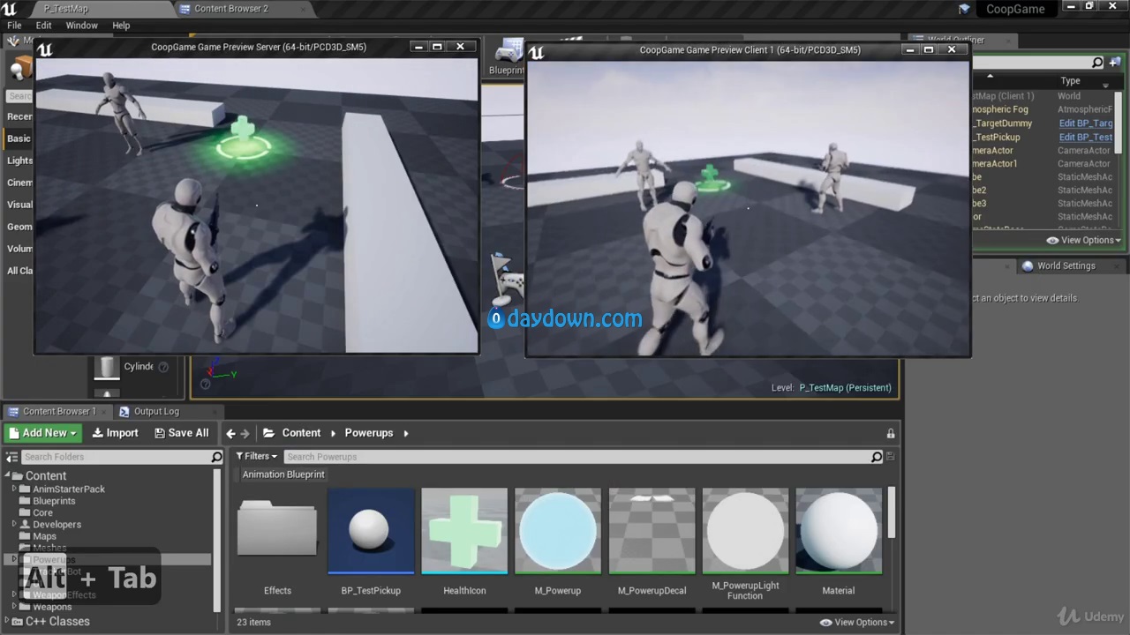
Task: Click the Import button
Action: pyautogui.click(x=115, y=433)
